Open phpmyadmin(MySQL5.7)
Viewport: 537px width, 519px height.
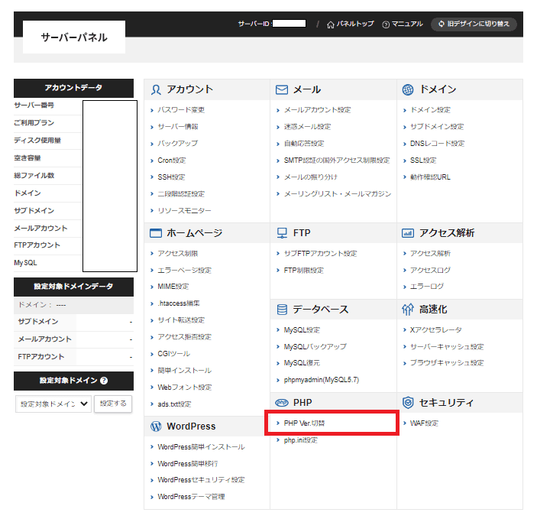[322, 380]
